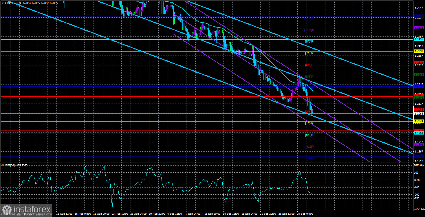Click the 19 Sep 04:00 time label
Viewport: 425px width, 217px height.
[x=250, y=214]
